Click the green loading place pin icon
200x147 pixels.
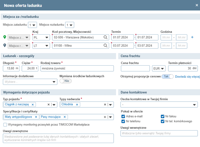point(5,37)
